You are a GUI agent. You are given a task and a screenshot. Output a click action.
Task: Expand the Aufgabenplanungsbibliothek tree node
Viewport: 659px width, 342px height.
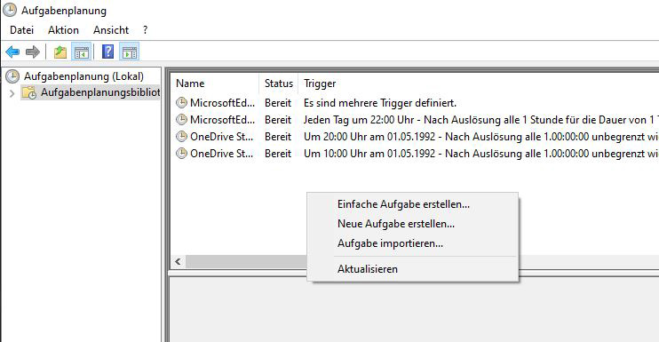click(x=12, y=93)
